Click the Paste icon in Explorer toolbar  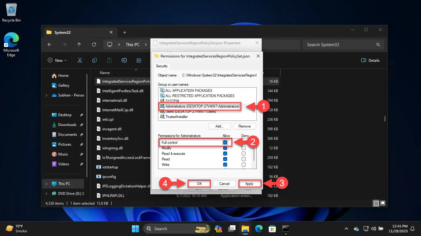109,61
